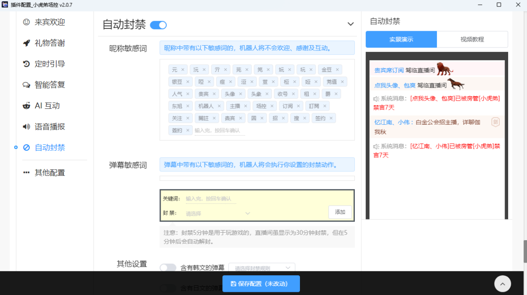This screenshot has height=295, width=527.
Task: Select the 来宾欢迎 smiley icon
Action: 26,22
